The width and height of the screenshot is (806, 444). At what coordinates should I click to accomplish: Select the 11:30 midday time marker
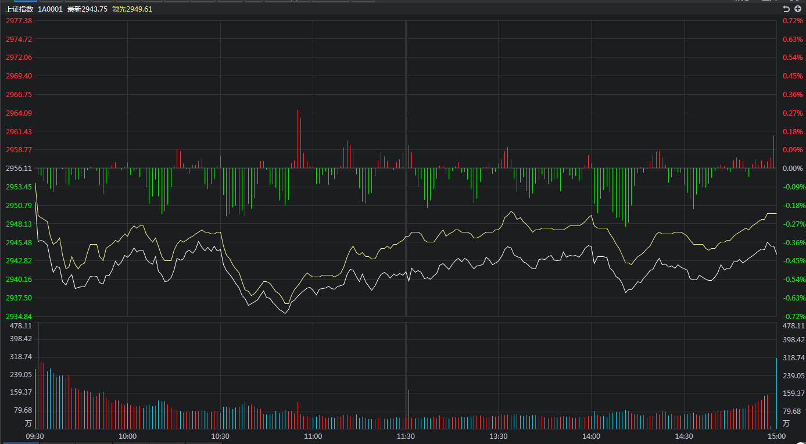(406, 436)
